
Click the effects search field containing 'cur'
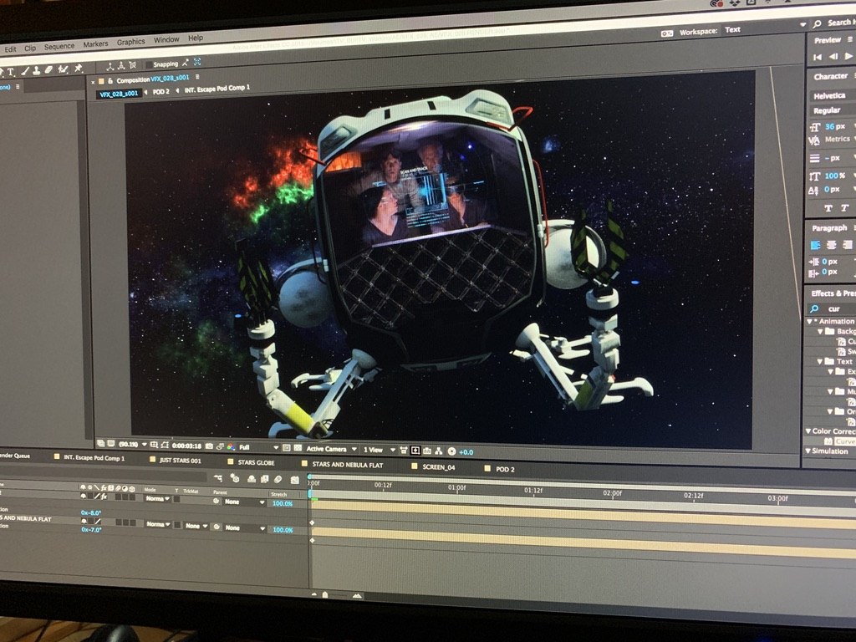point(833,309)
